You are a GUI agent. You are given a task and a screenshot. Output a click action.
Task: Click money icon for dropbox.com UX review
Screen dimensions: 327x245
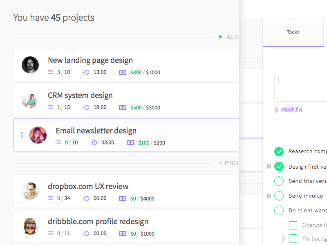[x=122, y=198]
